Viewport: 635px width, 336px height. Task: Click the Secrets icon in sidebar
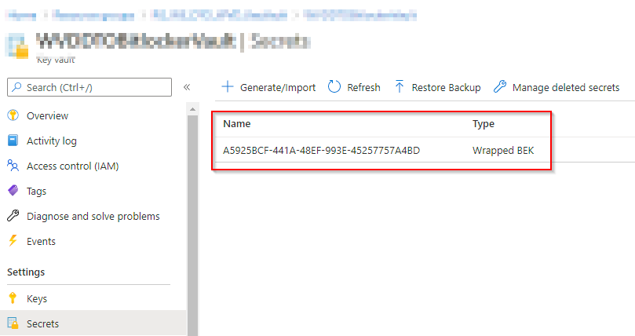[13, 323]
